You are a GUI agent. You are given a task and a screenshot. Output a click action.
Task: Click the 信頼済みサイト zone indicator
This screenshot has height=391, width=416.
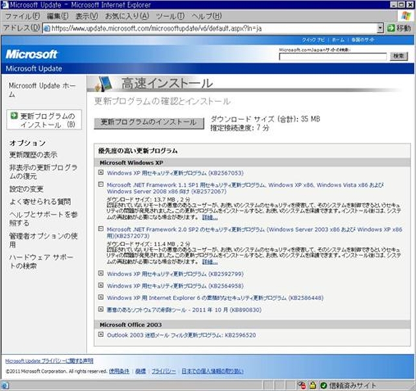tap(348, 385)
